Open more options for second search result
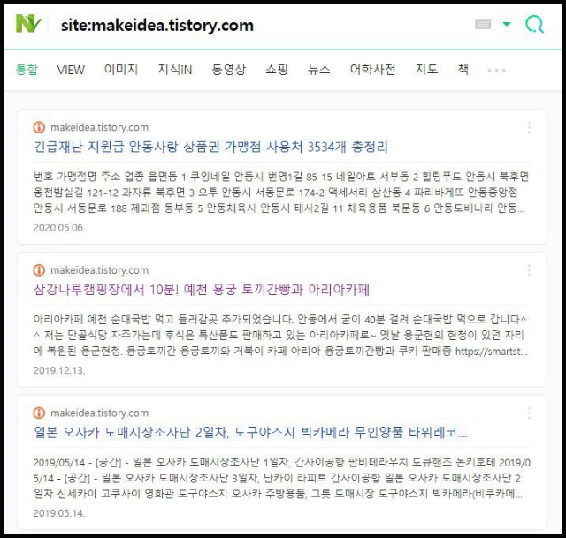 tap(529, 270)
